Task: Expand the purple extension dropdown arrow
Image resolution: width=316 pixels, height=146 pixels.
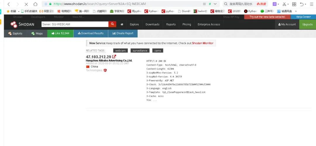Action: click(x=278, y=4)
